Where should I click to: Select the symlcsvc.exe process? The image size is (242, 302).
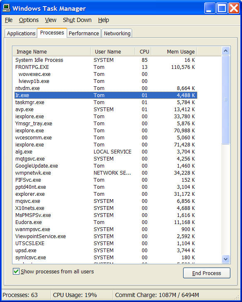coord(105,258)
